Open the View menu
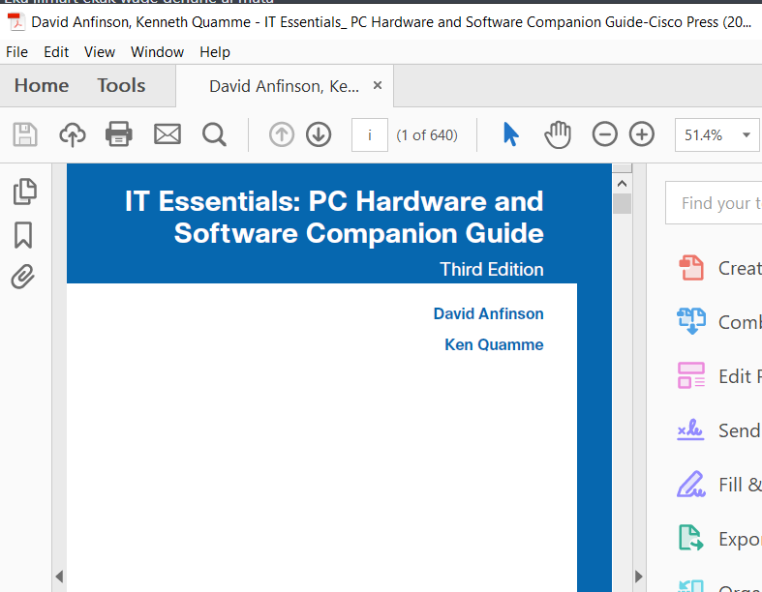The height and width of the screenshot is (592, 762). tap(100, 52)
